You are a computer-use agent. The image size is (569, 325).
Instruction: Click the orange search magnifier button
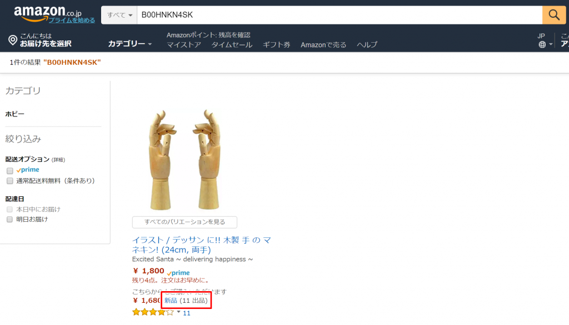[554, 15]
